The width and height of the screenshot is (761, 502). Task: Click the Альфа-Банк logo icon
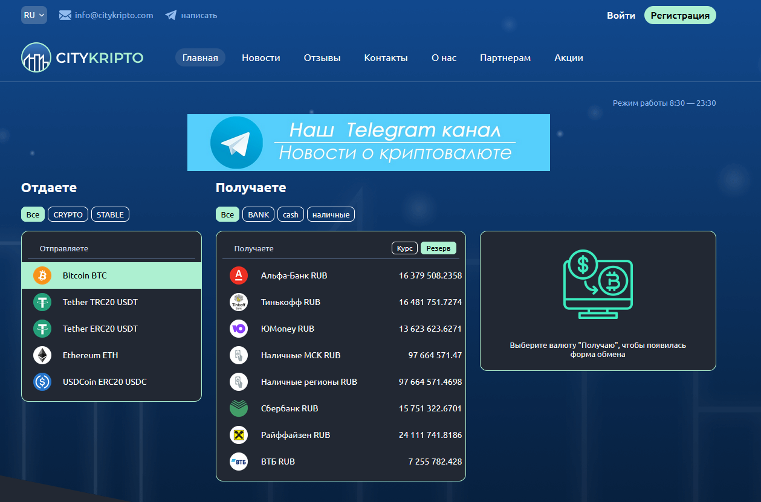[238, 275]
